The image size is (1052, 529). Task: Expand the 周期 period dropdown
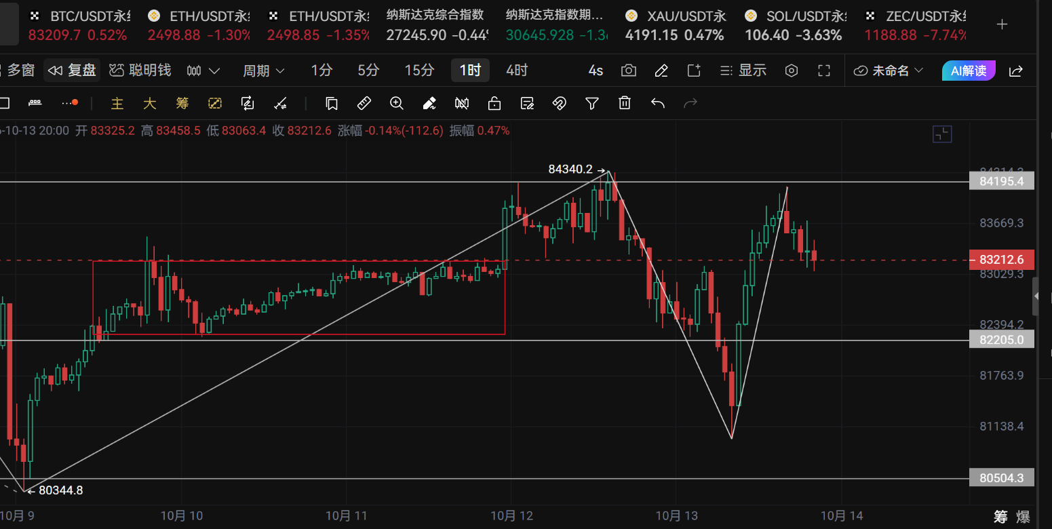pyautogui.click(x=264, y=71)
